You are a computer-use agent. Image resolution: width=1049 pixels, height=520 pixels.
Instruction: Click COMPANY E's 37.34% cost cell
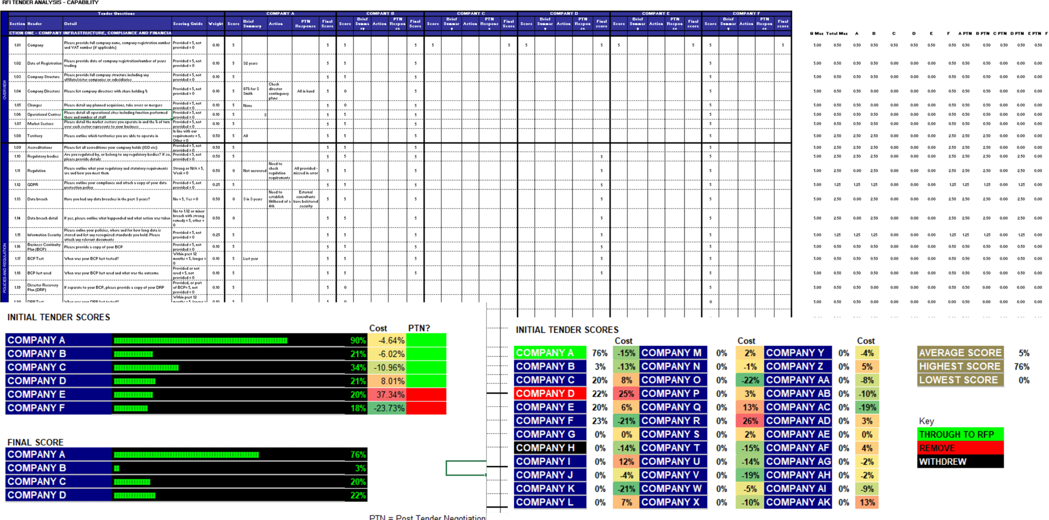387,395
